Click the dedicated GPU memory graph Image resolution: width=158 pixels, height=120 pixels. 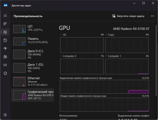click(105, 87)
